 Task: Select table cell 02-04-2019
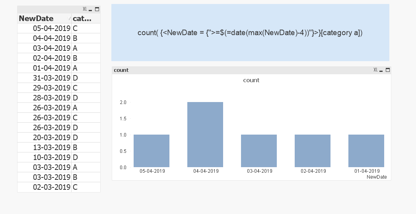44,58
